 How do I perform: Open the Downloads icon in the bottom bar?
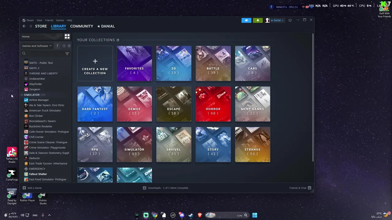pyautogui.click(x=145, y=188)
